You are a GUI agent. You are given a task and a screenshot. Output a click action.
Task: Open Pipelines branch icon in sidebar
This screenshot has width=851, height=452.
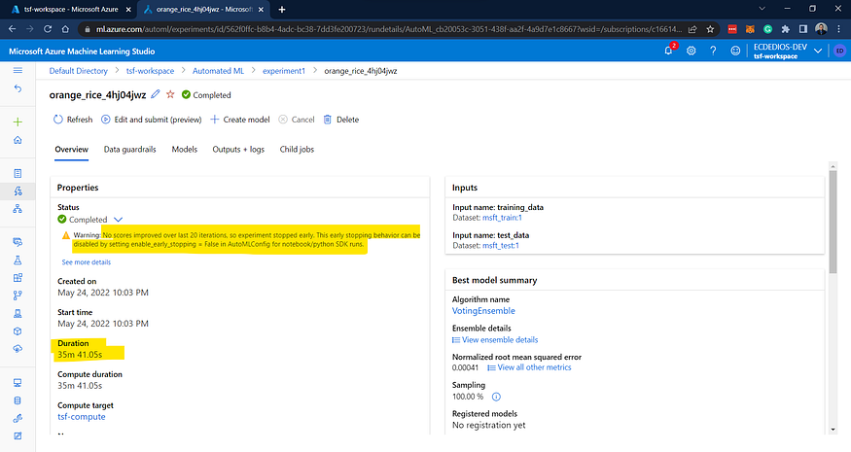tap(18, 296)
